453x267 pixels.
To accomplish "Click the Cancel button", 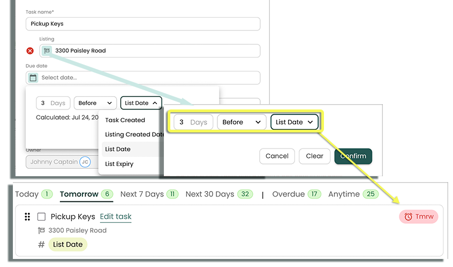I will 277,156.
